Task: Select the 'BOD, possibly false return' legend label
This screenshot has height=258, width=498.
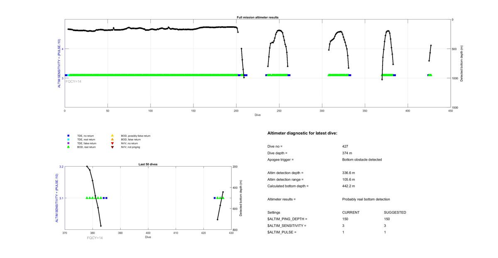Action: point(136,136)
